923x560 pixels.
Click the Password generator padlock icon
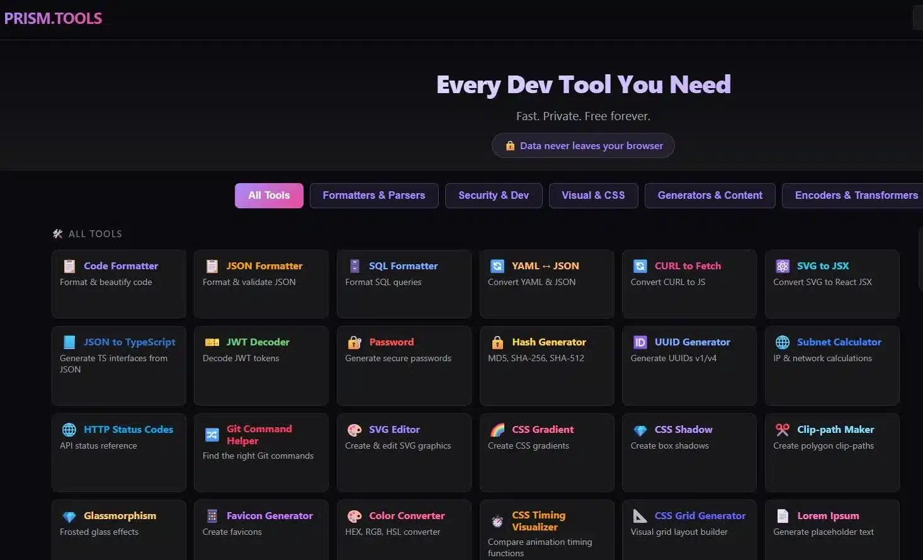pos(354,341)
